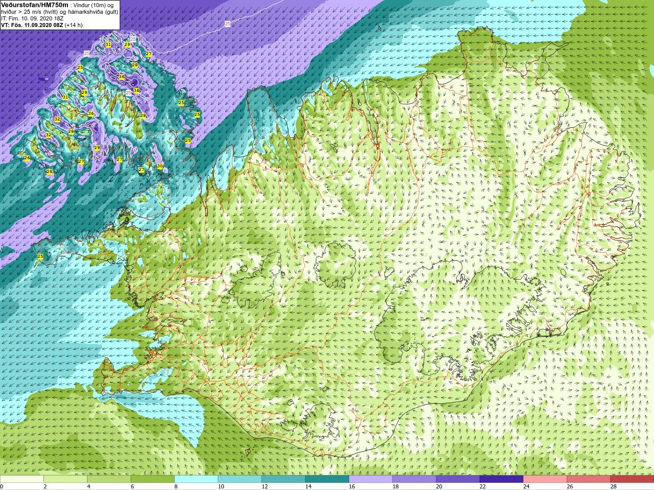654x490 pixels.
Task: Pick the 10–12 m/s turquoise legend swatch
Action: tap(240, 479)
